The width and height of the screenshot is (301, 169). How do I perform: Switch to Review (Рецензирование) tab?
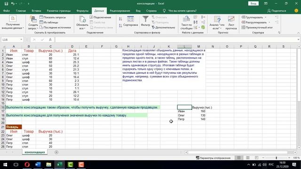click(x=120, y=11)
